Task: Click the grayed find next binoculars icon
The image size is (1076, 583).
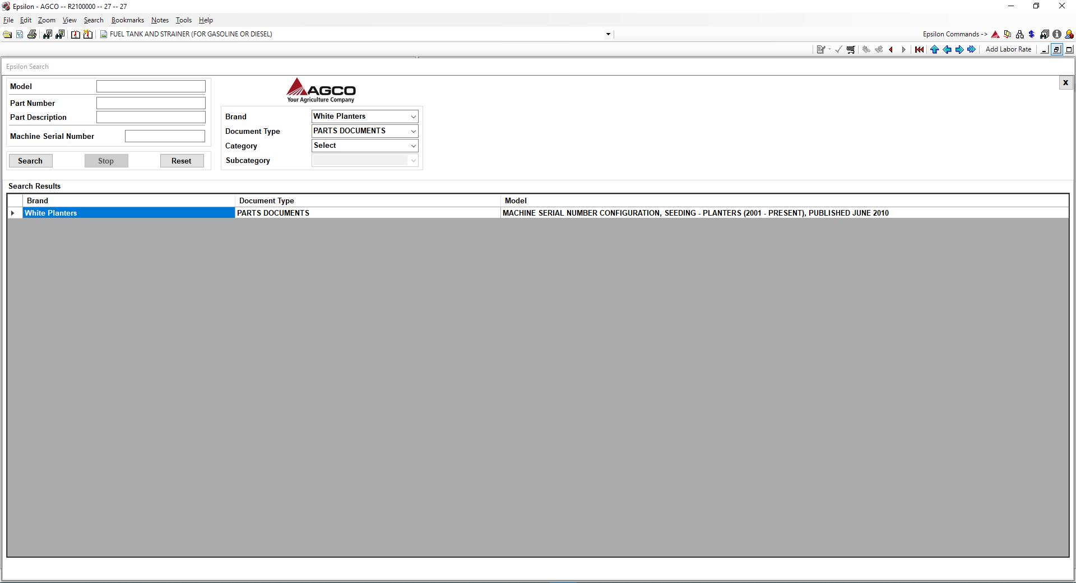Action: pos(879,49)
